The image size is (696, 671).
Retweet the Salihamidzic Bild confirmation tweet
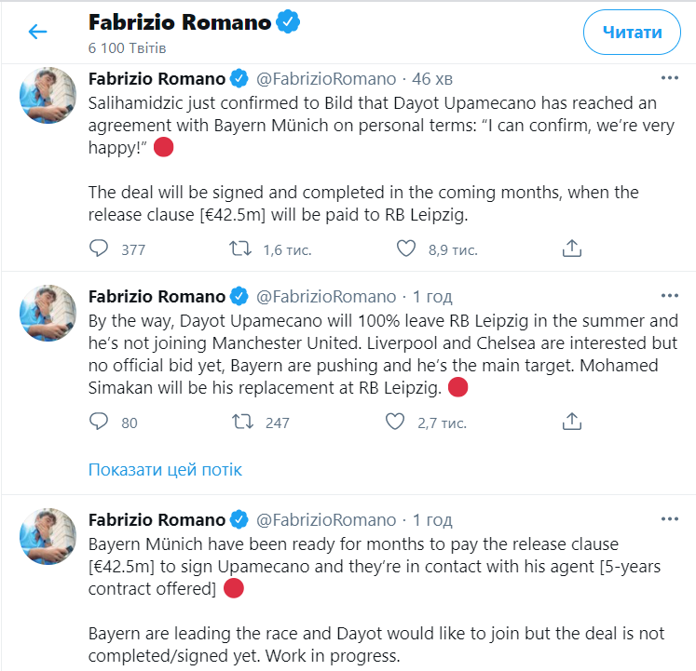[x=241, y=248]
